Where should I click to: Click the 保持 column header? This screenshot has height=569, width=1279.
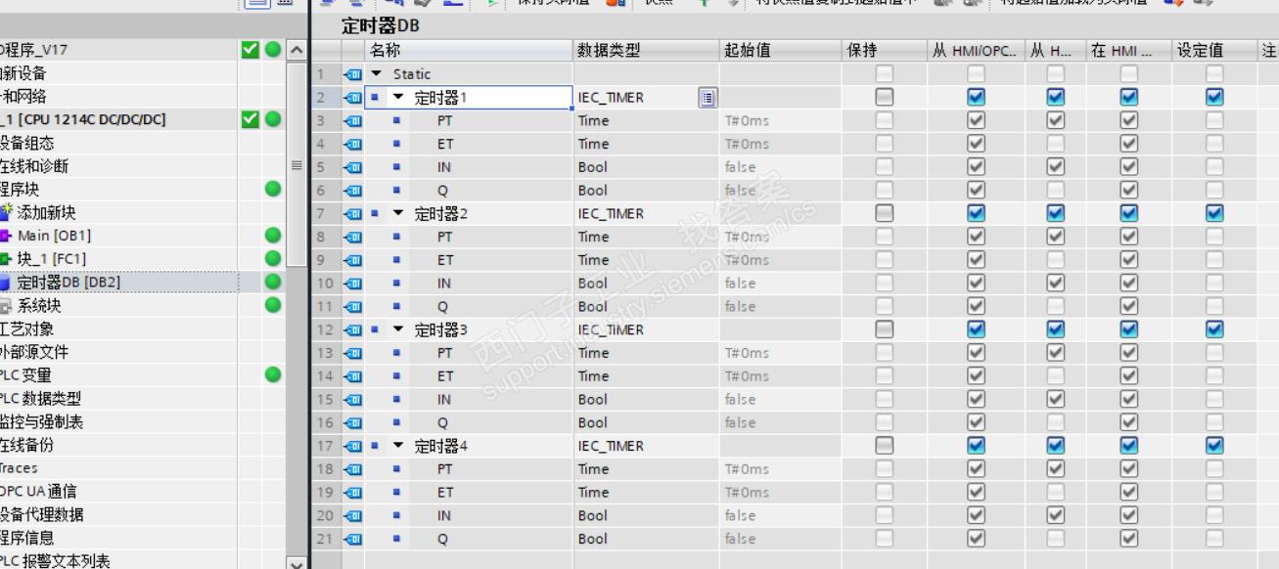884,51
